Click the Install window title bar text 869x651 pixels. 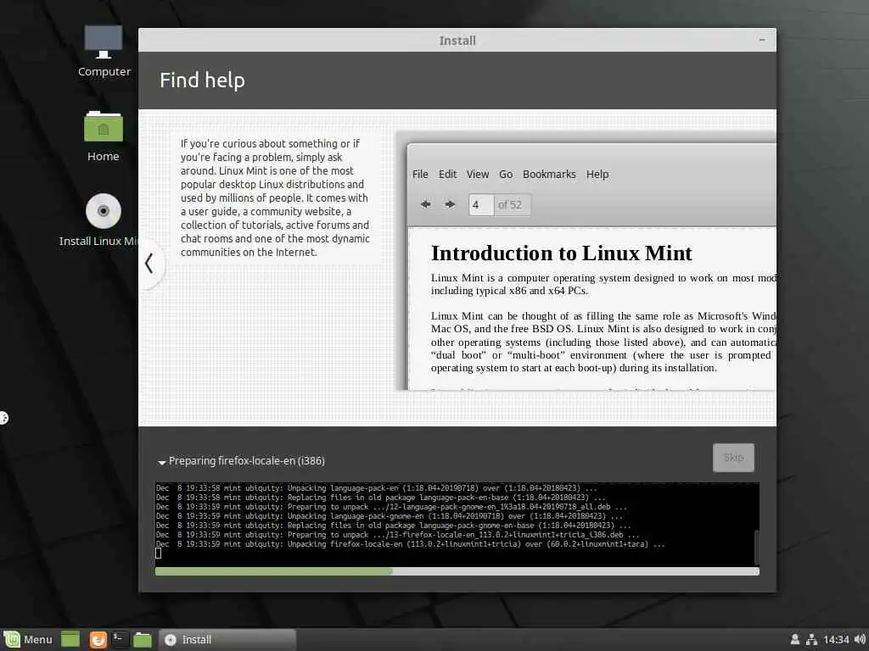coord(457,41)
